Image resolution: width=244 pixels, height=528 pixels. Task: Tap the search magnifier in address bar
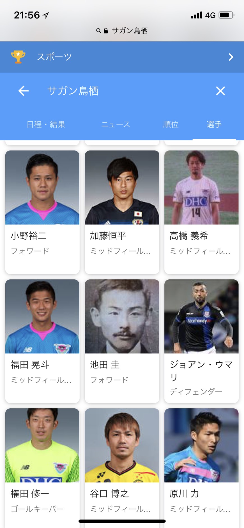98,31
